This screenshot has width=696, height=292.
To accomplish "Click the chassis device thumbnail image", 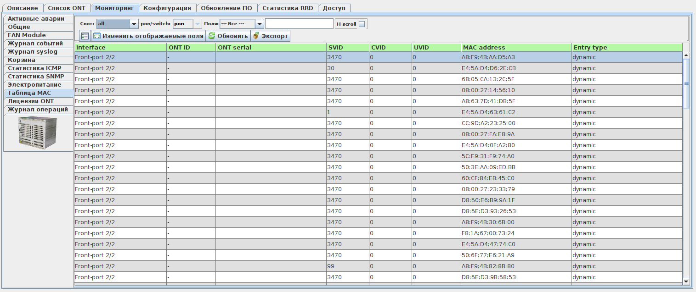I will 38,132.
